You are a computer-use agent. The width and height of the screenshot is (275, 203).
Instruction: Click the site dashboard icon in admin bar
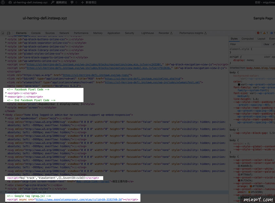point(10,3)
